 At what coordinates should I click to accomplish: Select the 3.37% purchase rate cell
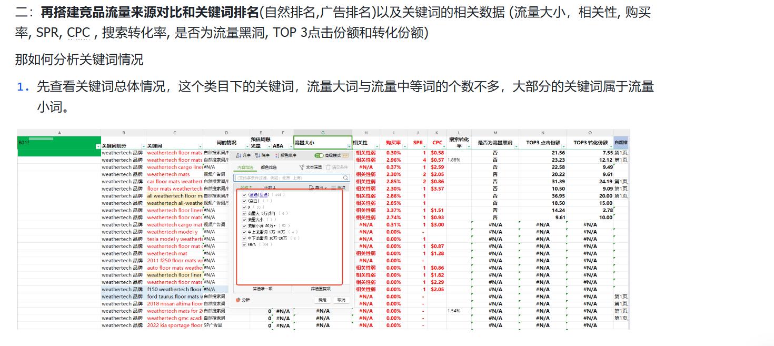pos(393,210)
